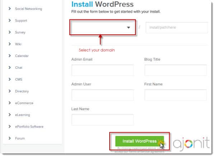Expand the Wiki category chevron
Image resolution: width=215 pixels, height=157 pixels.
[10, 44]
